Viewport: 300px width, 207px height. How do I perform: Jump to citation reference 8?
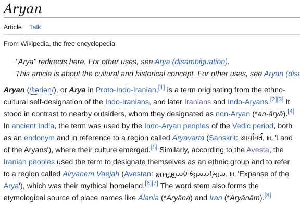coord(268,196)
